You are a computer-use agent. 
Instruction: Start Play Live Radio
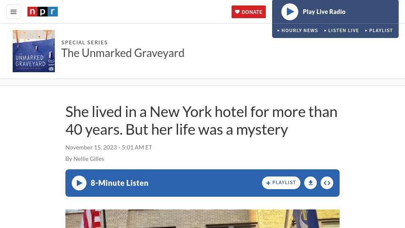290,12
